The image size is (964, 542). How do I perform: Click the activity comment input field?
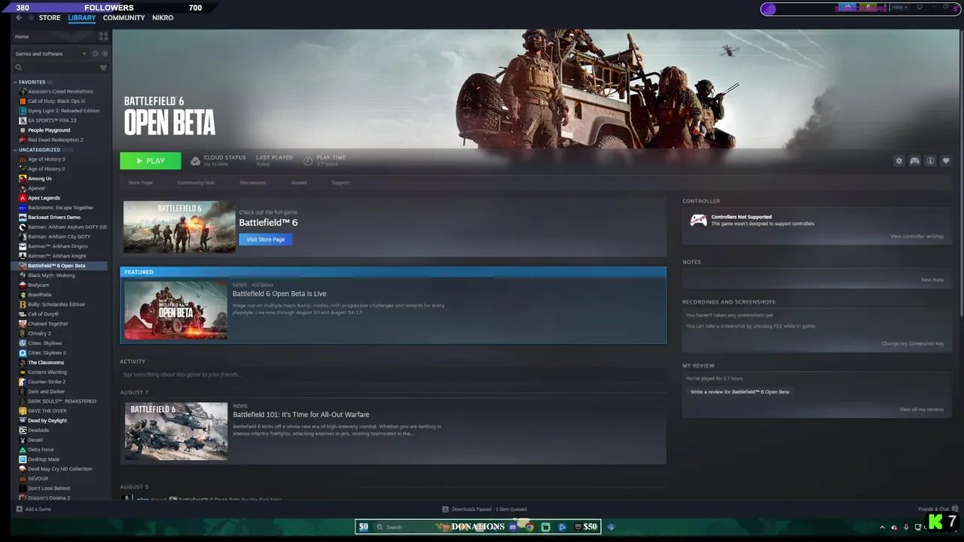(392, 374)
